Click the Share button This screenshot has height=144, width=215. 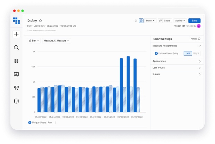tap(165, 21)
